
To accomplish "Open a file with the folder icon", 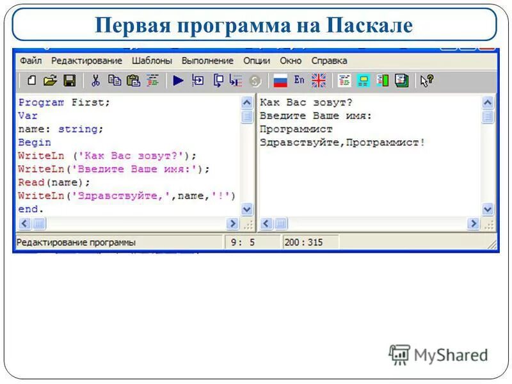I will coord(50,81).
